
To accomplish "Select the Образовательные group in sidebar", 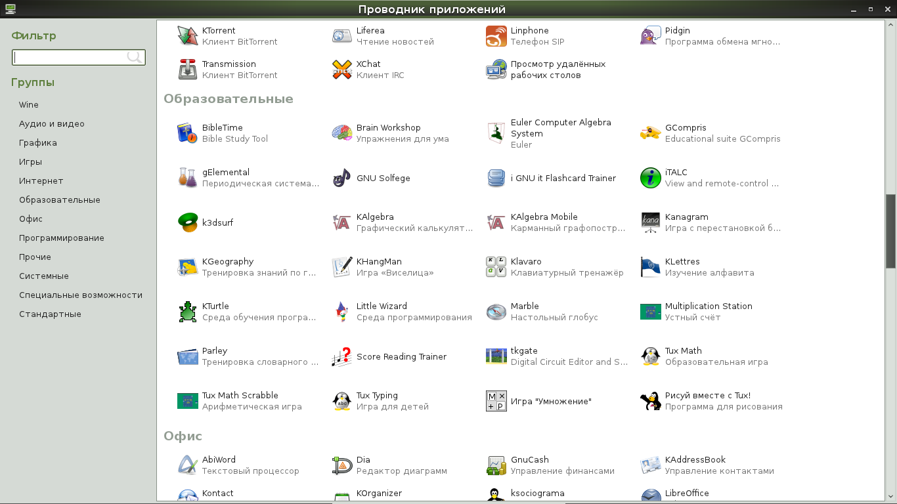I will coord(60,200).
